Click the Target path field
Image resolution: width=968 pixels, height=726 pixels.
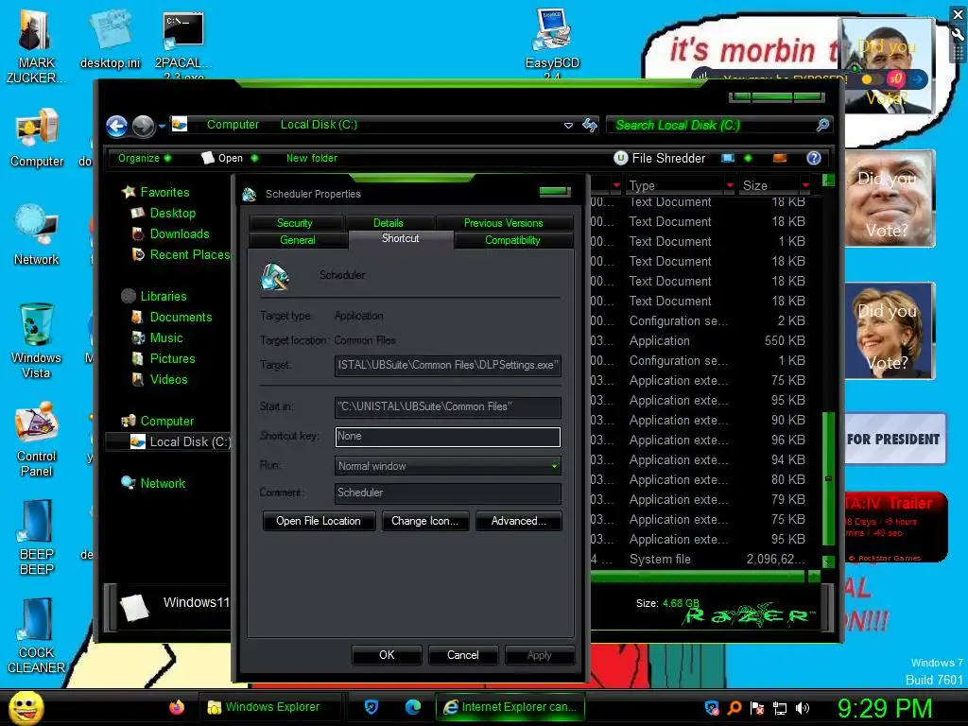click(447, 365)
